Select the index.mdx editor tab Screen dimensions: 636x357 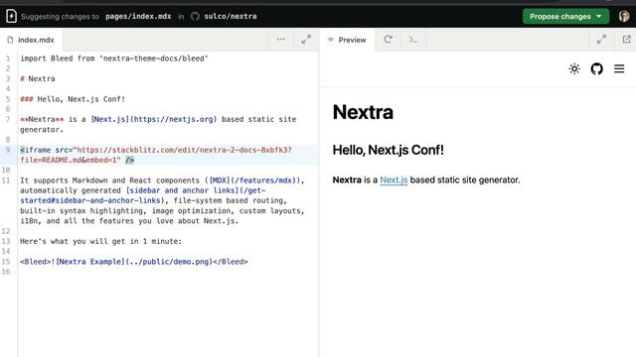pos(31,40)
